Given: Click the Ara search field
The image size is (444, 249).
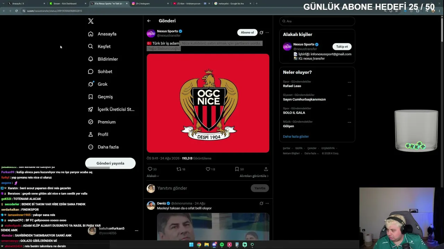Looking at the screenshot, I should pos(317,21).
